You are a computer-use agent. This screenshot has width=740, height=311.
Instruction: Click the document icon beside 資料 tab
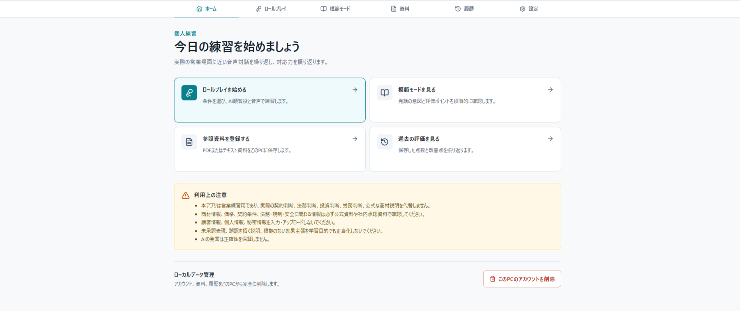394,9
